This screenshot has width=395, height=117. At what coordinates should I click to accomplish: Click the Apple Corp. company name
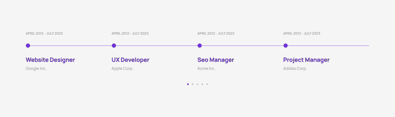[x=122, y=68]
